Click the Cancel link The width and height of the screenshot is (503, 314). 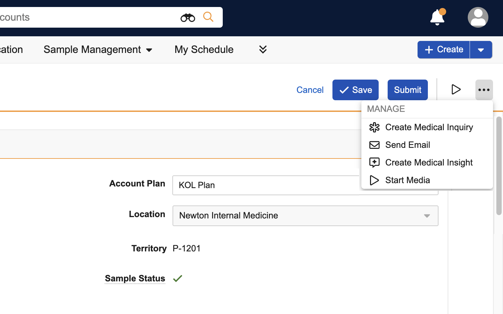[x=310, y=90]
